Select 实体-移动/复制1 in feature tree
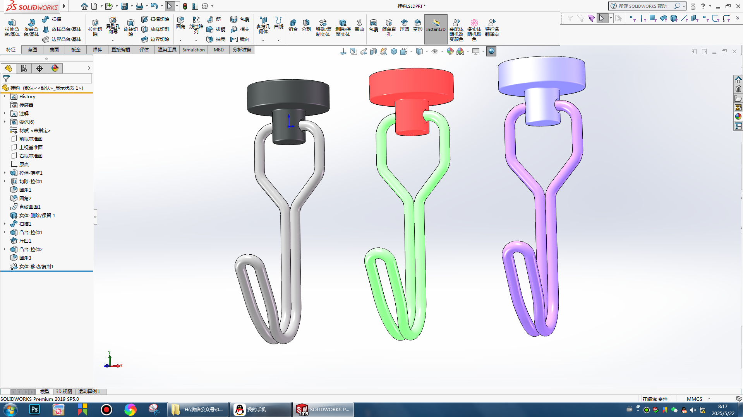Viewport: 743px width, 417px height. pyautogui.click(x=36, y=266)
